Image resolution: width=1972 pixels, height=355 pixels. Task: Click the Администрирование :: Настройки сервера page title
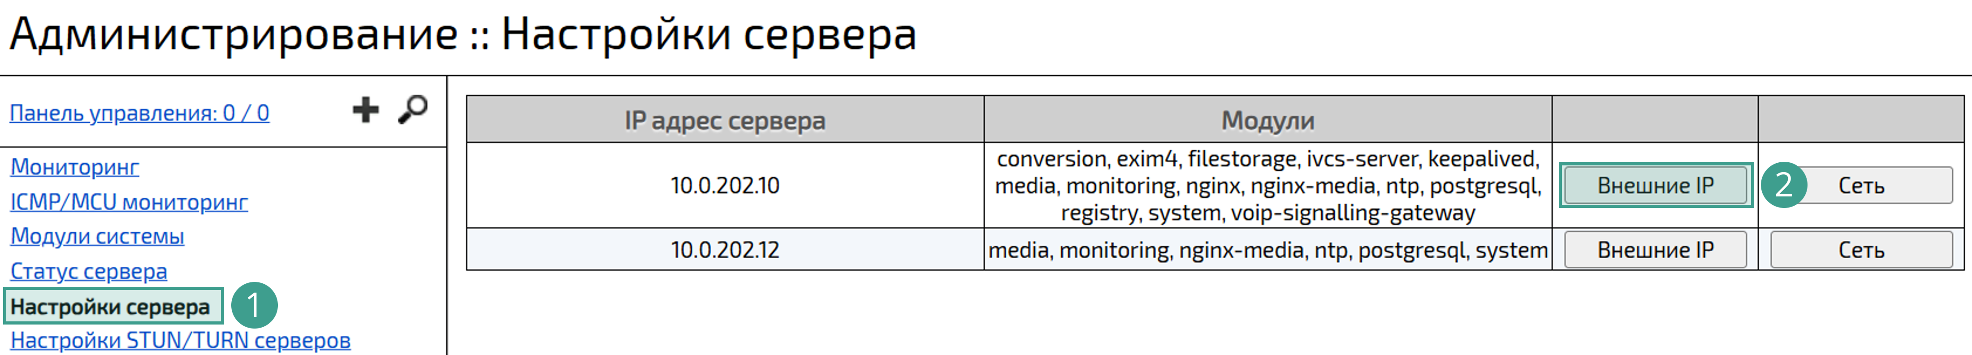463,35
